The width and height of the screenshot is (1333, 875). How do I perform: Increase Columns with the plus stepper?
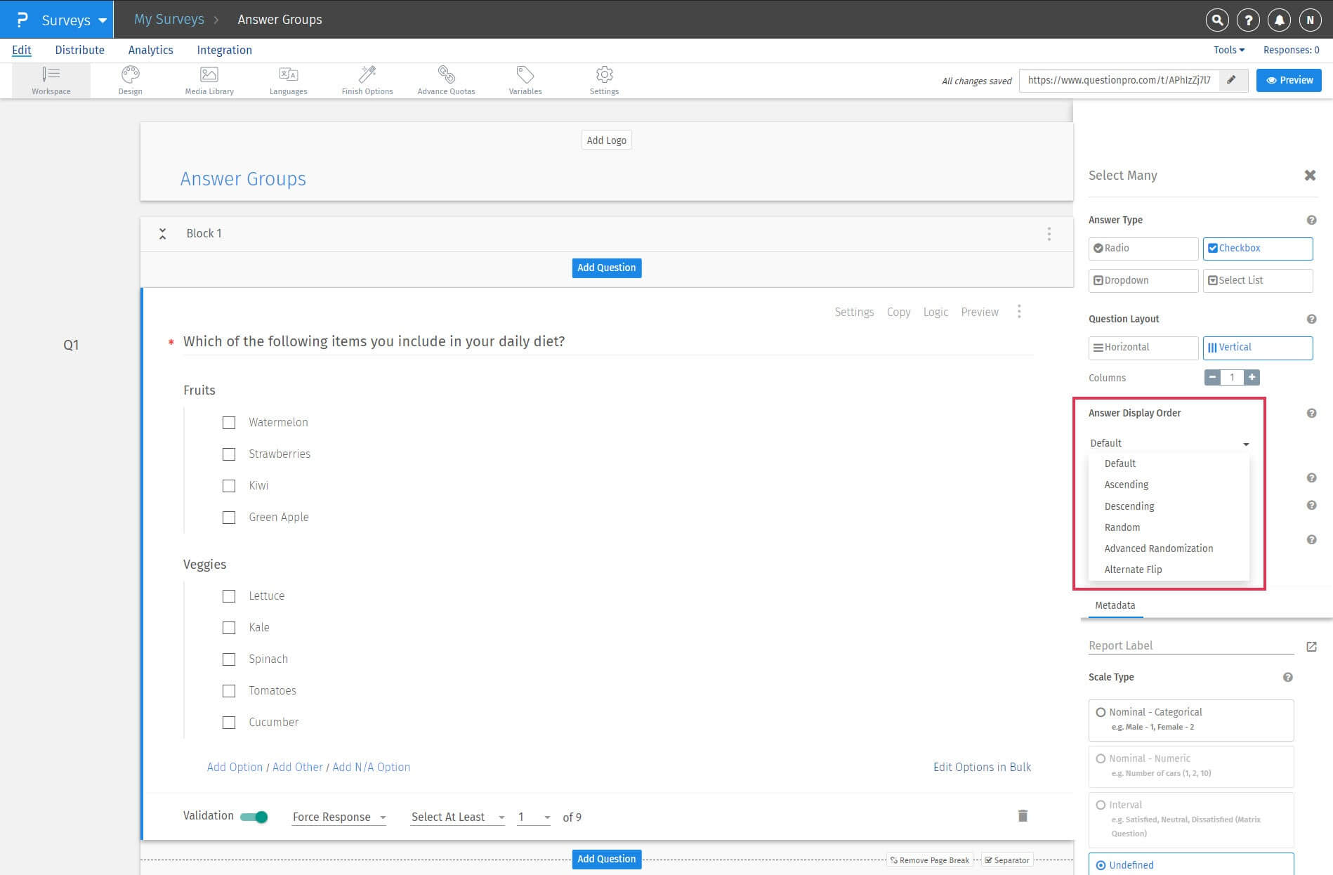click(1252, 378)
